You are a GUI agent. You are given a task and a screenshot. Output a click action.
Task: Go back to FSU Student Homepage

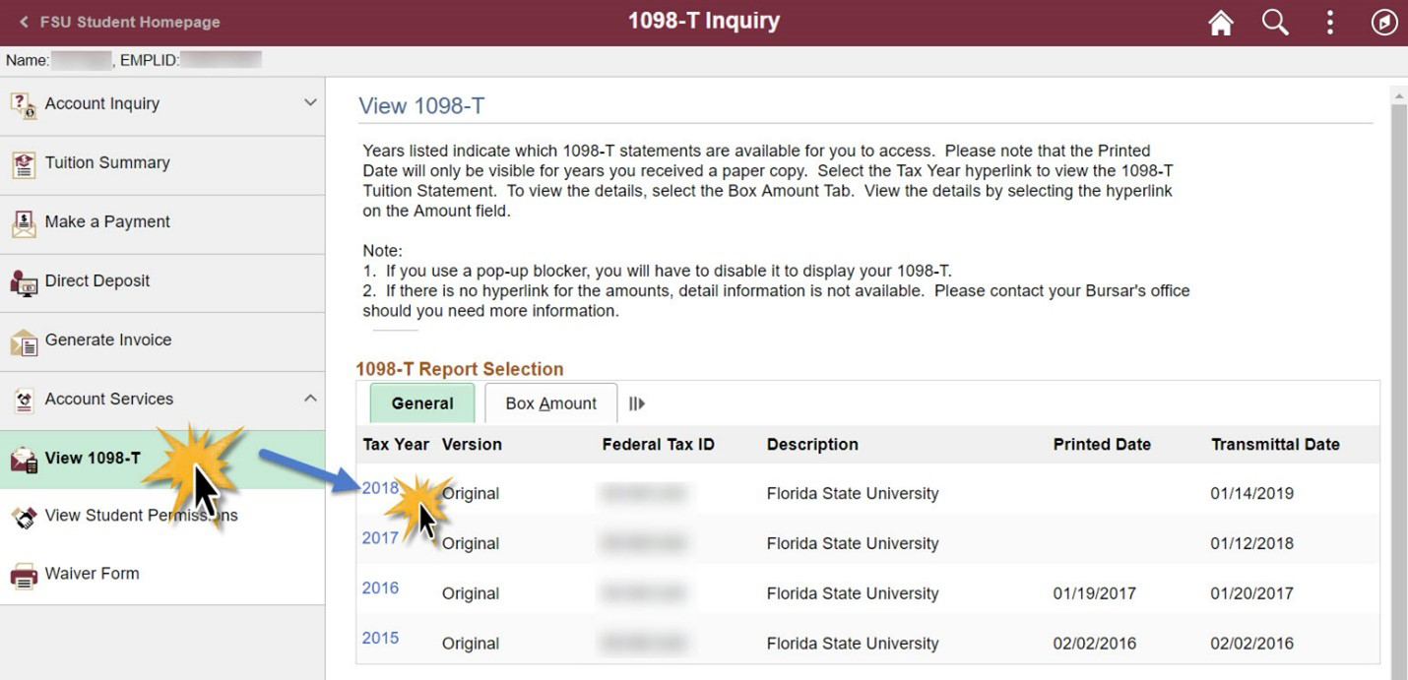click(x=119, y=22)
